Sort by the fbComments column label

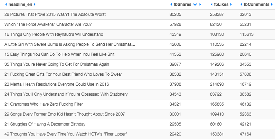click(x=256, y=4)
